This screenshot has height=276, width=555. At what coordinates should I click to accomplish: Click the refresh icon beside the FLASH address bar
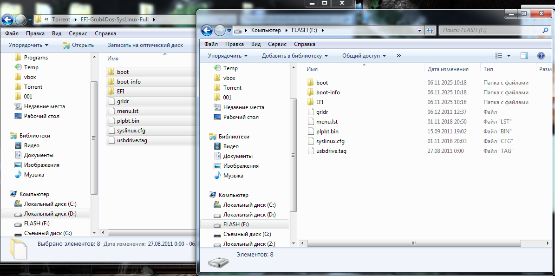tap(430, 31)
